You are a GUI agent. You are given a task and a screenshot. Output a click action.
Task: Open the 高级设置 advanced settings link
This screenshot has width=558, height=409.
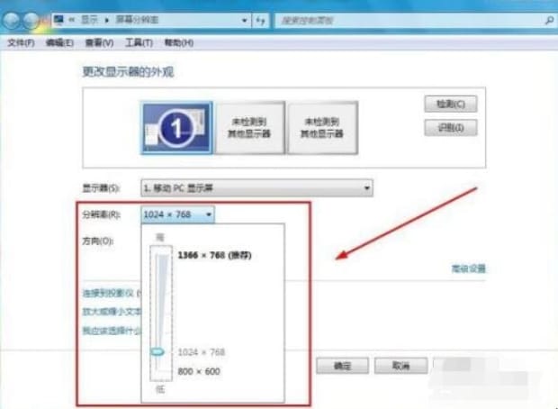click(468, 268)
